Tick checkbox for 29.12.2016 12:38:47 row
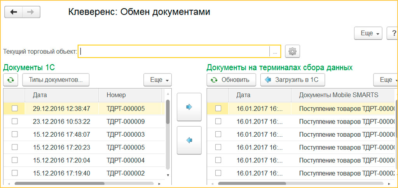This screenshot has height=188, width=398. click(15, 109)
